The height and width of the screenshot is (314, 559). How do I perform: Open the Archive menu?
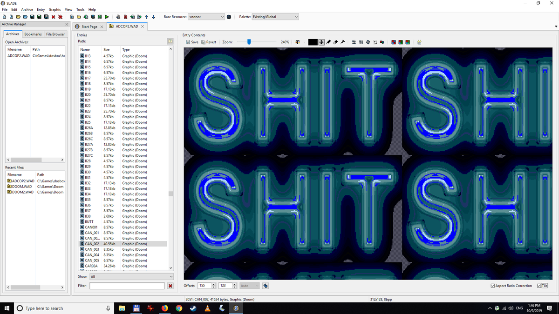click(27, 9)
